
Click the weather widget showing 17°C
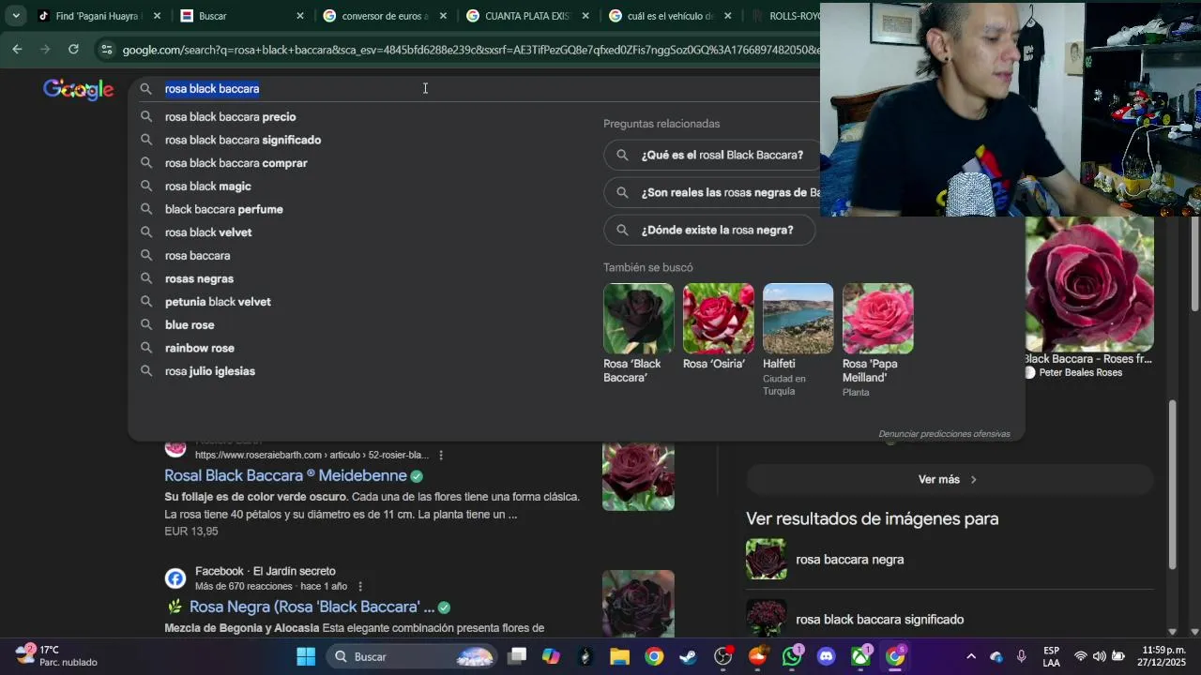(56, 655)
